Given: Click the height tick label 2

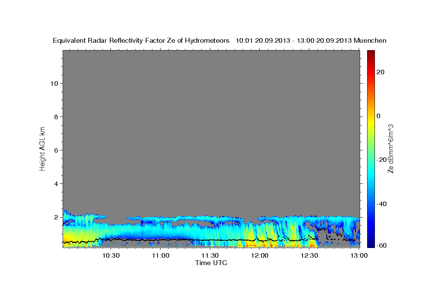Looking at the screenshot, I should click(x=56, y=217).
